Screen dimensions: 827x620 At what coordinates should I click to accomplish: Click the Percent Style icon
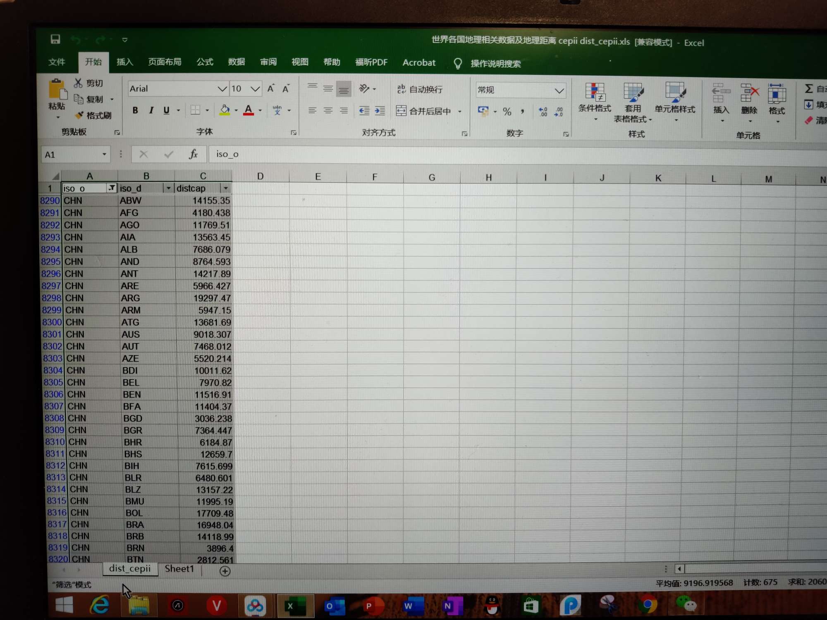pyautogui.click(x=507, y=111)
